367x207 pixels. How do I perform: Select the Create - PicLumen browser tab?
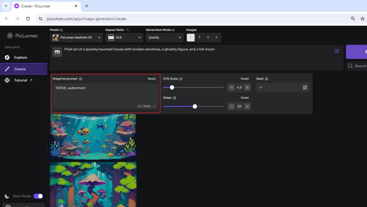coord(46,6)
